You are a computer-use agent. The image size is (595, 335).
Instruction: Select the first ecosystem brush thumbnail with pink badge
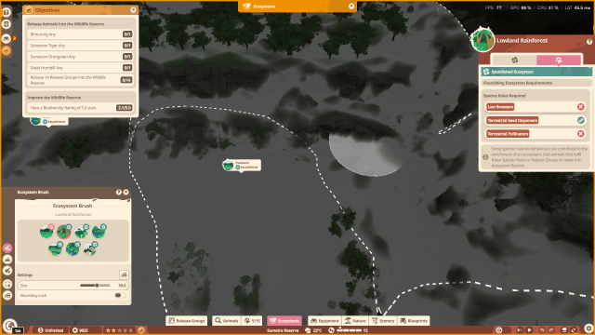(46, 232)
